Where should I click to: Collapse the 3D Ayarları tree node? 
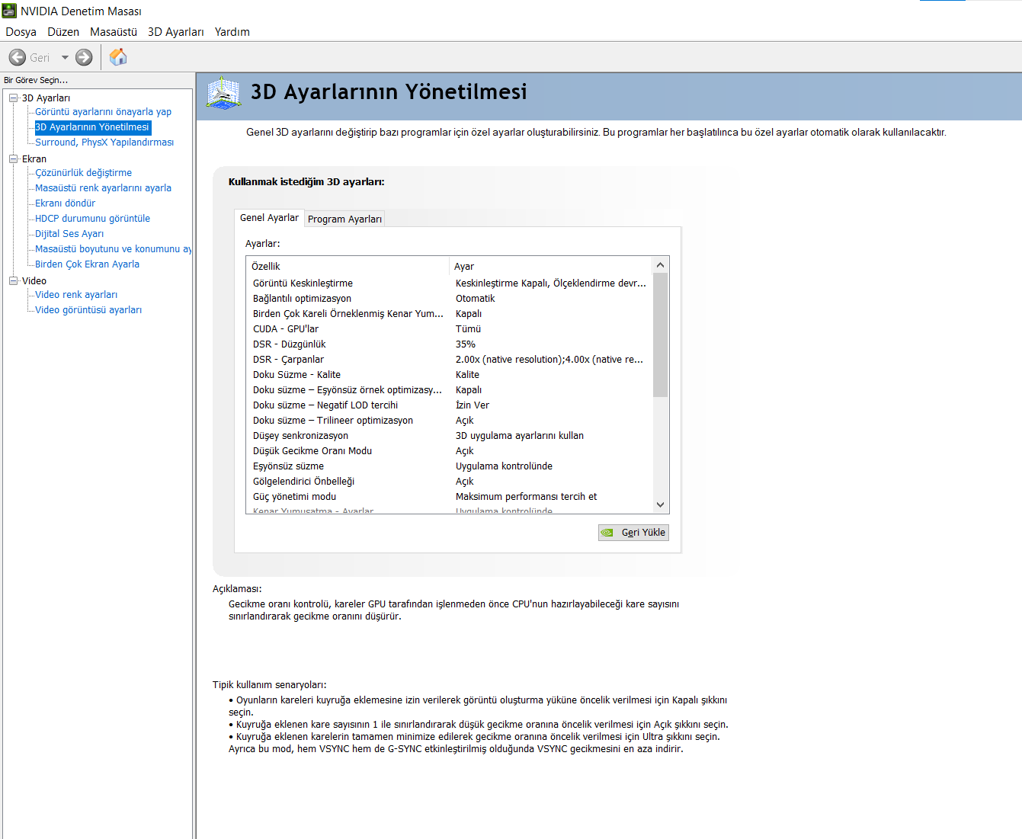[13, 98]
